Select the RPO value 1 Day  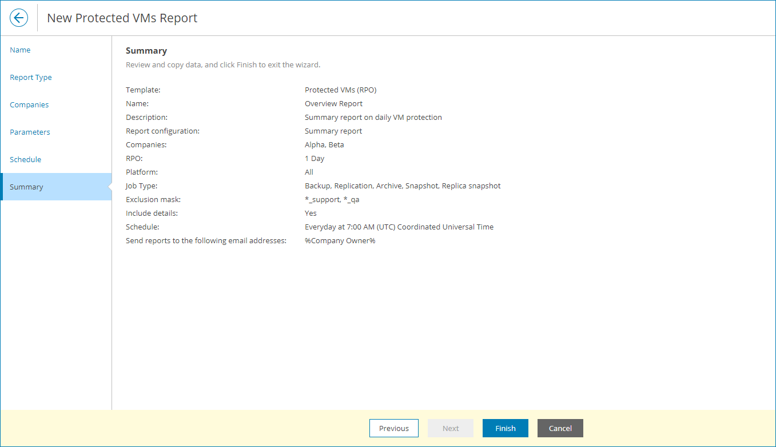[x=314, y=158]
